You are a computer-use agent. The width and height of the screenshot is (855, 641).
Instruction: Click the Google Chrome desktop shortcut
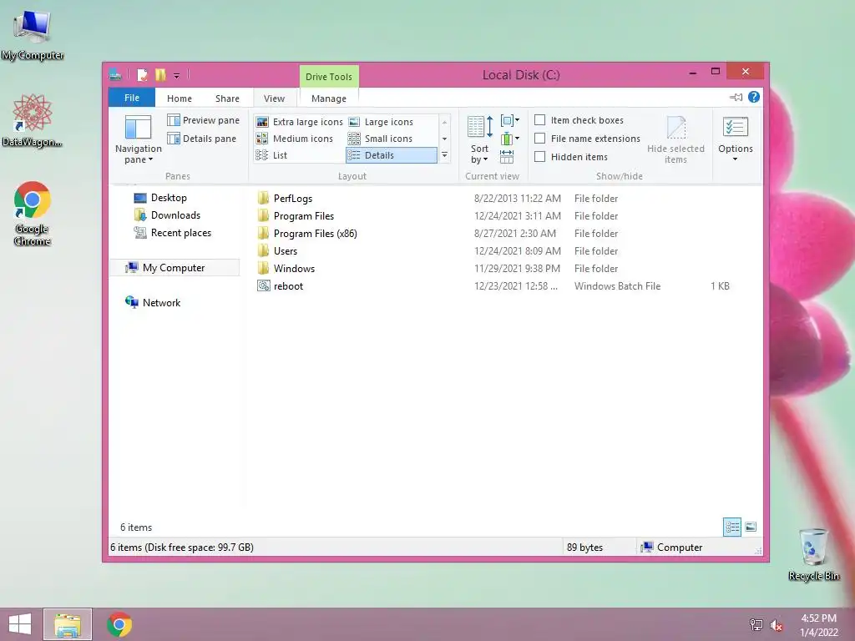(33, 214)
